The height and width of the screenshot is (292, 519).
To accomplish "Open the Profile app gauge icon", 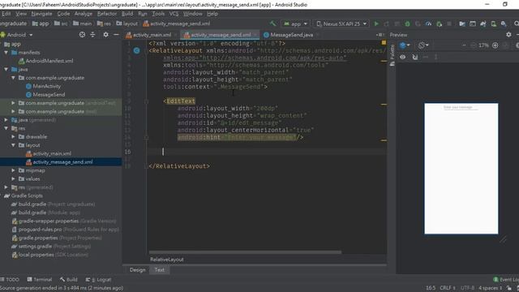I will tap(429, 24).
